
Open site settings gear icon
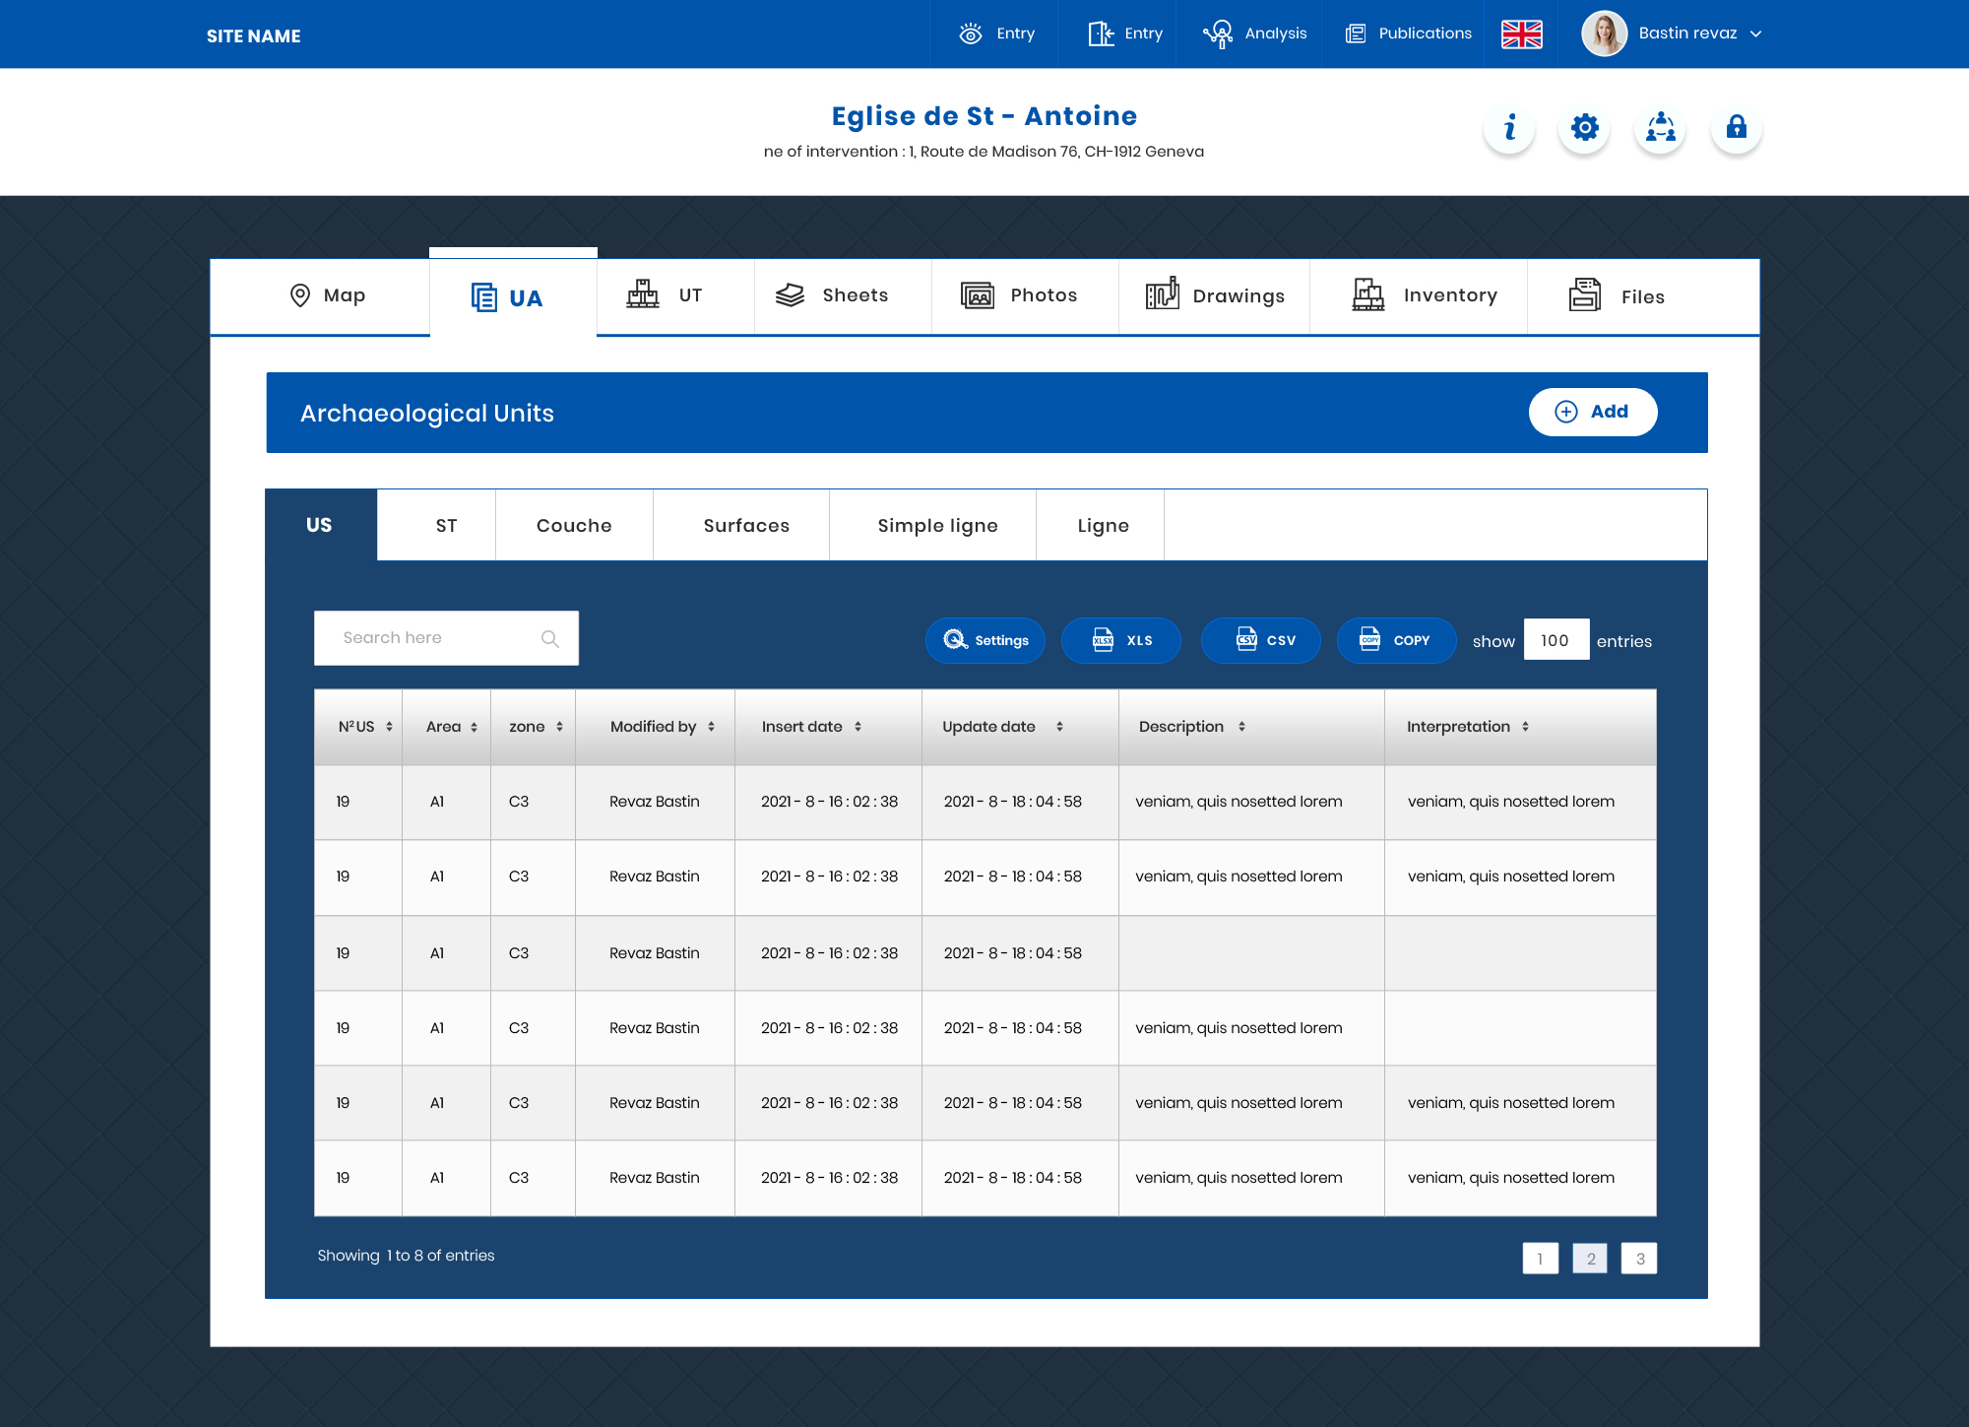click(1585, 128)
